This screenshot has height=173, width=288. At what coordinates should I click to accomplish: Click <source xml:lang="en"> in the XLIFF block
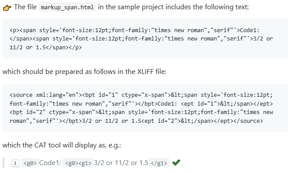click(x=46, y=95)
